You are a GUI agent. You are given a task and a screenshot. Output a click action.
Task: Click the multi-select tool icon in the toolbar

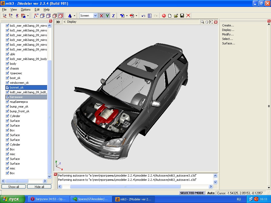(x=23, y=16)
